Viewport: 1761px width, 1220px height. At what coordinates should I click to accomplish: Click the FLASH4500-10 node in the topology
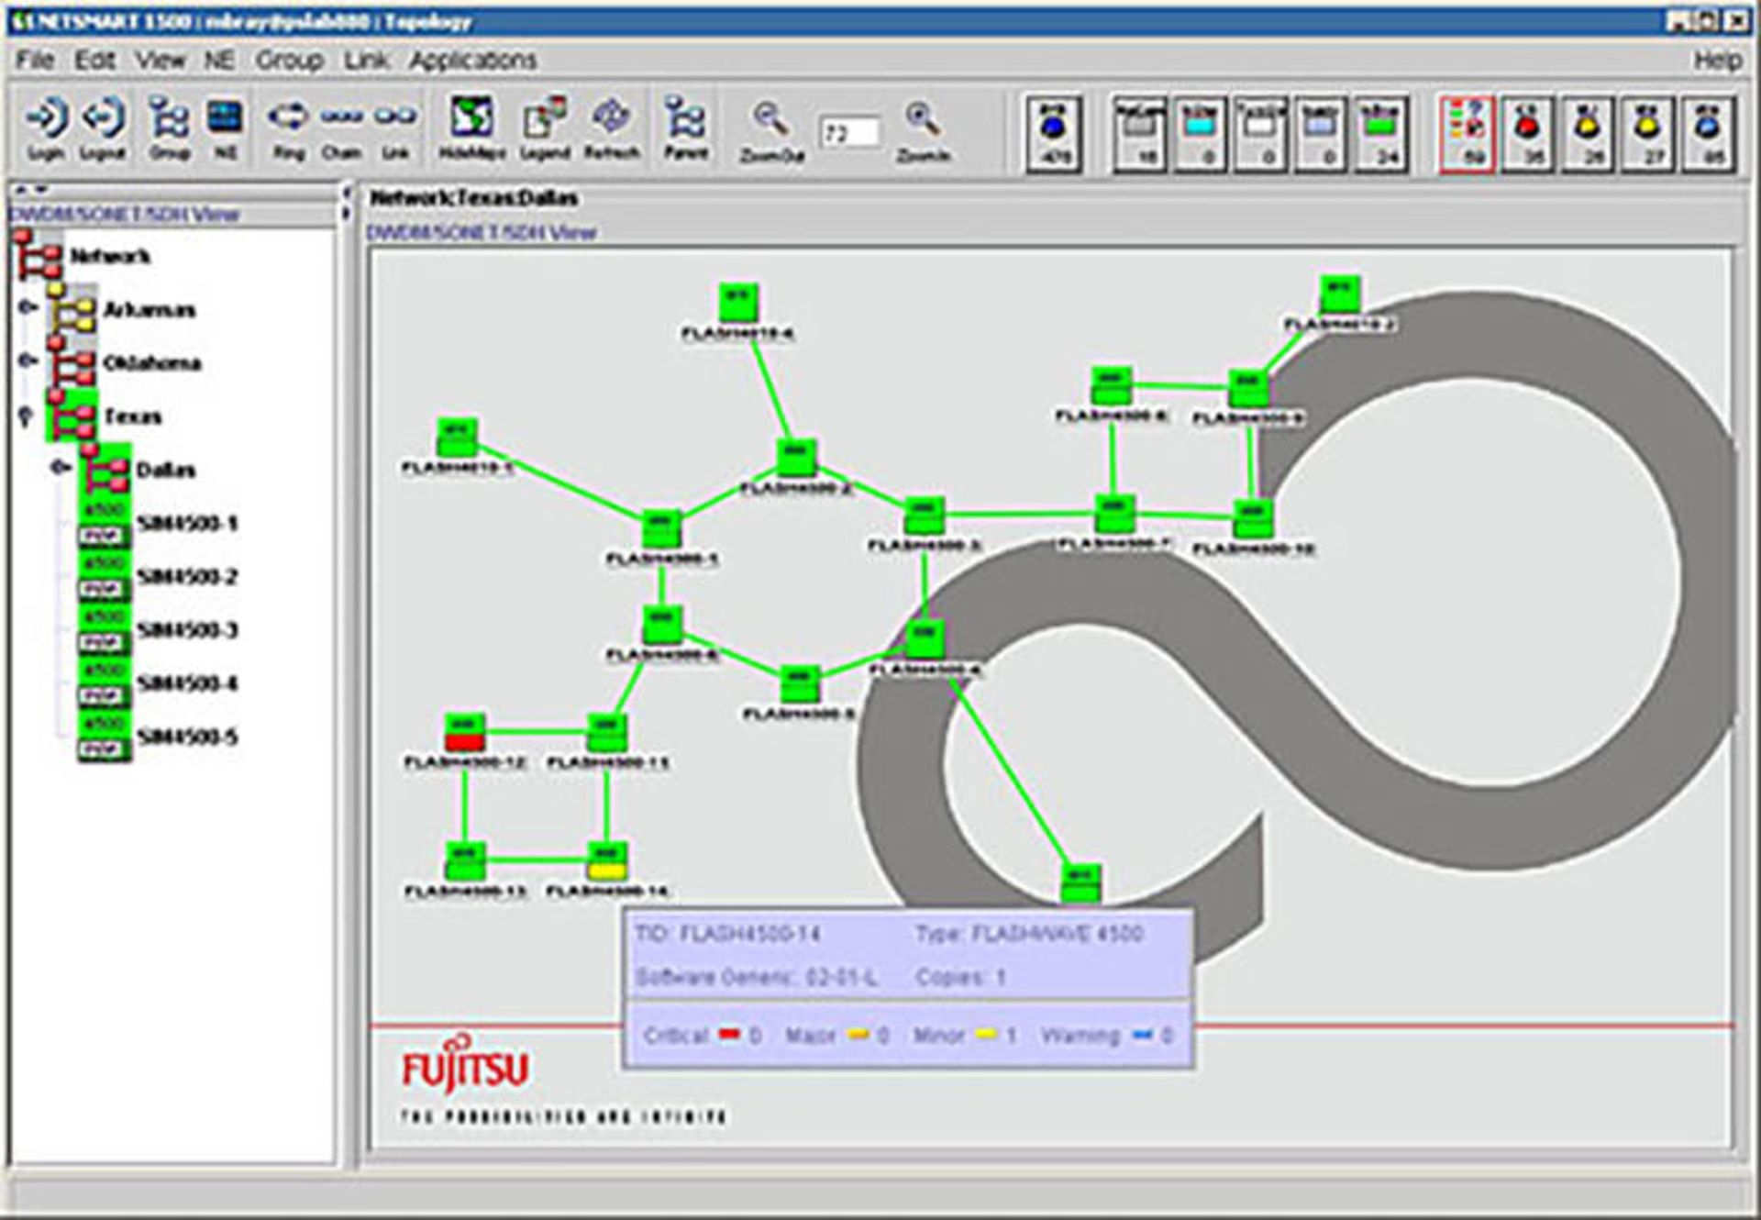(1252, 518)
